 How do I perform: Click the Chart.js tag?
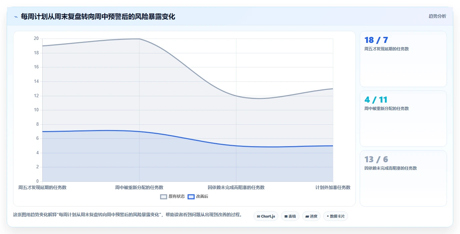click(x=266, y=216)
